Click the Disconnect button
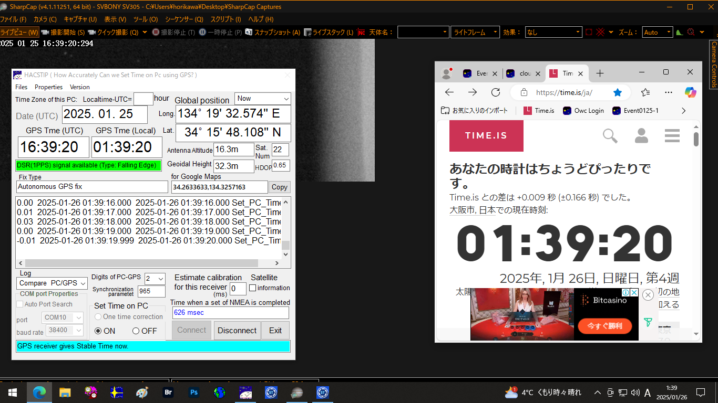Screen dimensions: 718x403 (237, 330)
